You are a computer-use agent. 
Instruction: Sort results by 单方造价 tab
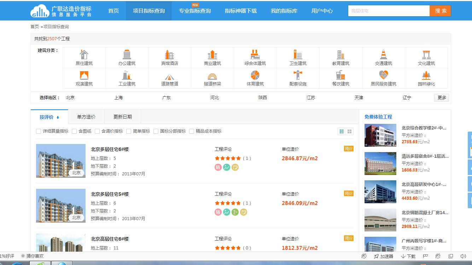(86, 117)
